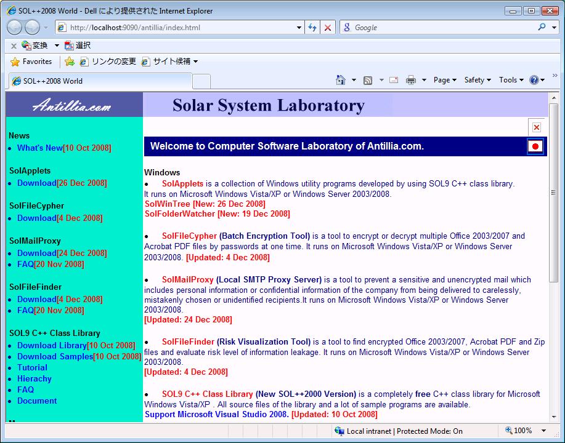The height and width of the screenshot is (443, 565).
Task: Click the Home page icon
Action: [341, 80]
